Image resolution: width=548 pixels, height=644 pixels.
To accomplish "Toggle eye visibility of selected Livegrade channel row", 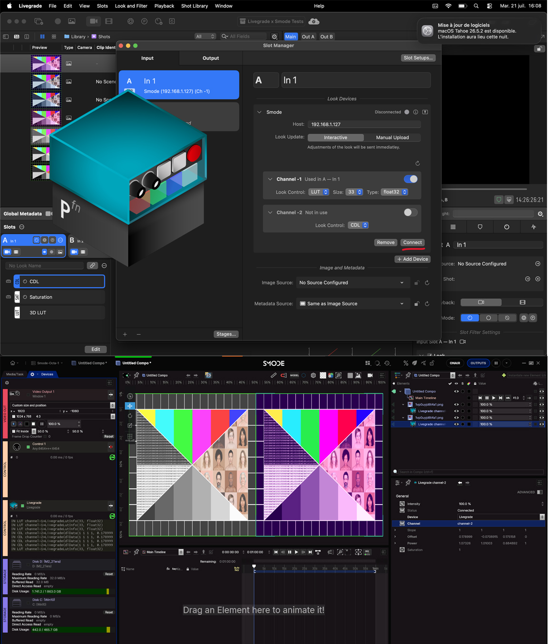I will pos(456,424).
